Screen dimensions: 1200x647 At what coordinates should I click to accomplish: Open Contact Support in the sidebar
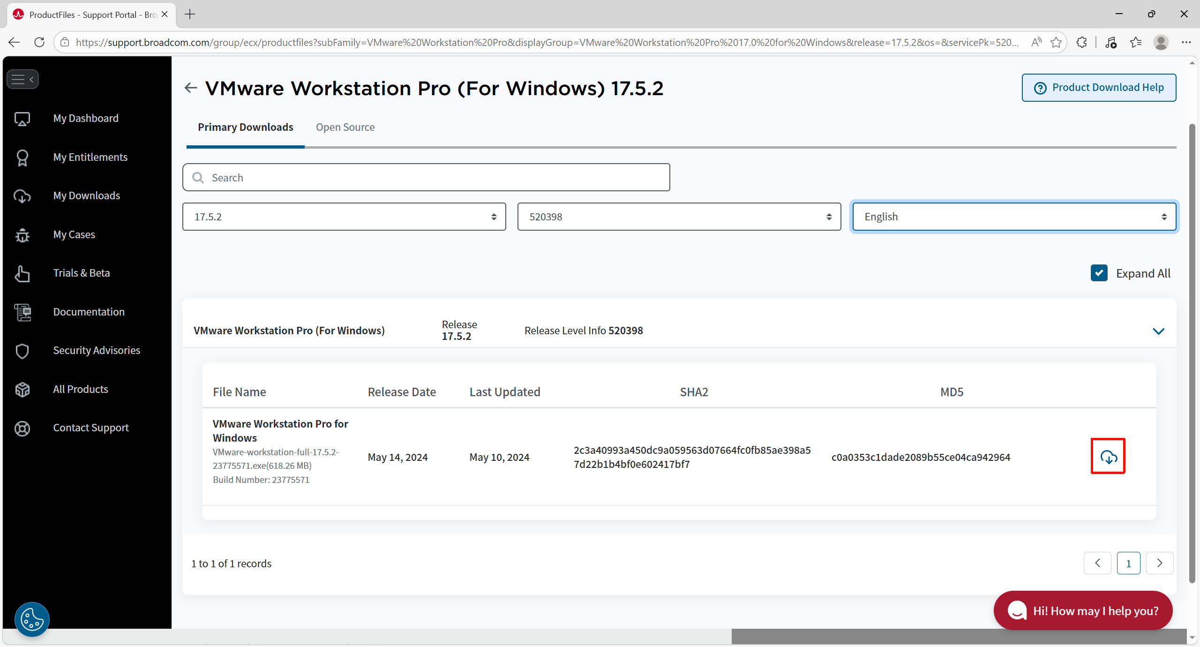pos(90,428)
